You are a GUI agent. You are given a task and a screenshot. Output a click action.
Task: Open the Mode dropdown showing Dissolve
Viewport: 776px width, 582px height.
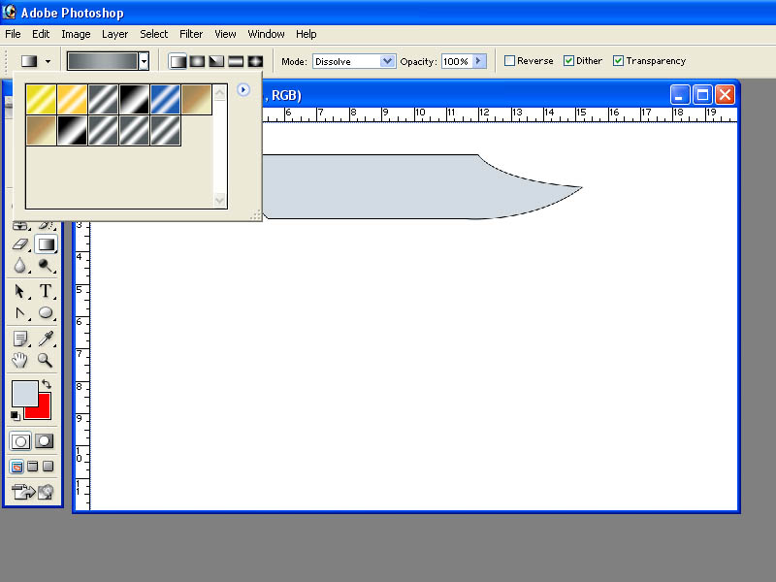coord(354,61)
